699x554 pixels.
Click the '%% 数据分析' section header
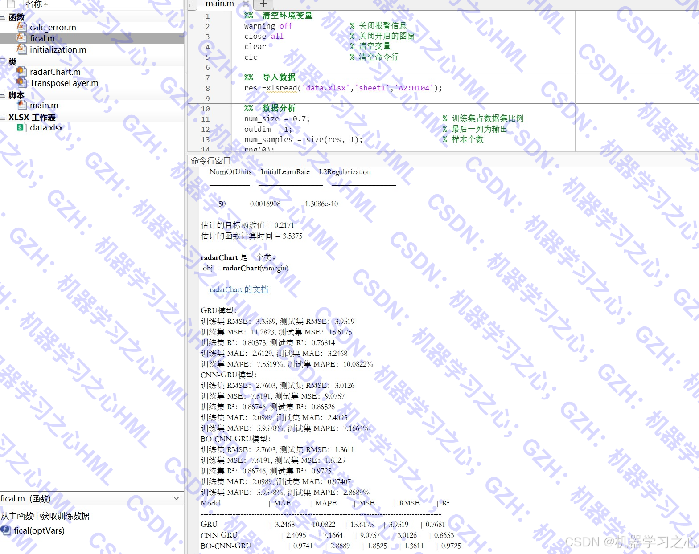pyautogui.click(x=270, y=108)
